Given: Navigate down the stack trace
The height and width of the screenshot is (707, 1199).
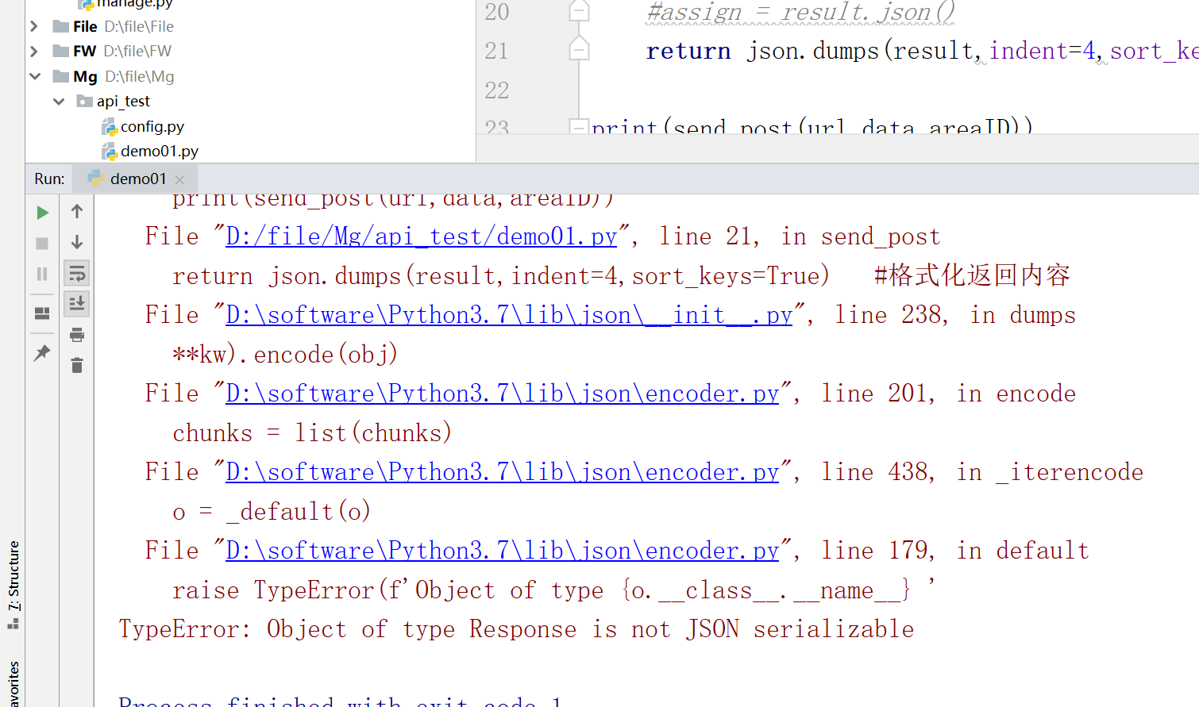Looking at the screenshot, I should (76, 243).
